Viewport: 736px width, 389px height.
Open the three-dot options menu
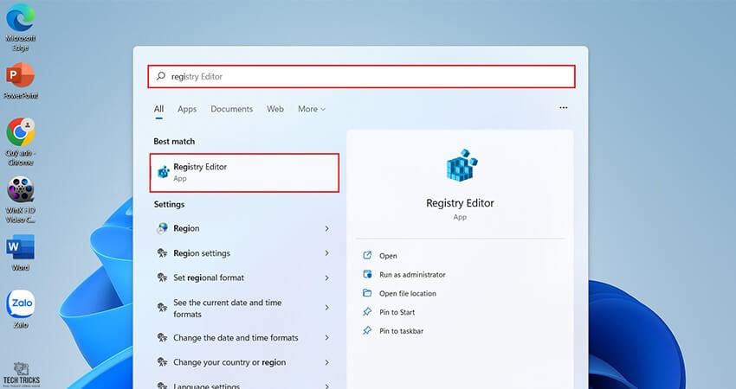click(x=564, y=108)
